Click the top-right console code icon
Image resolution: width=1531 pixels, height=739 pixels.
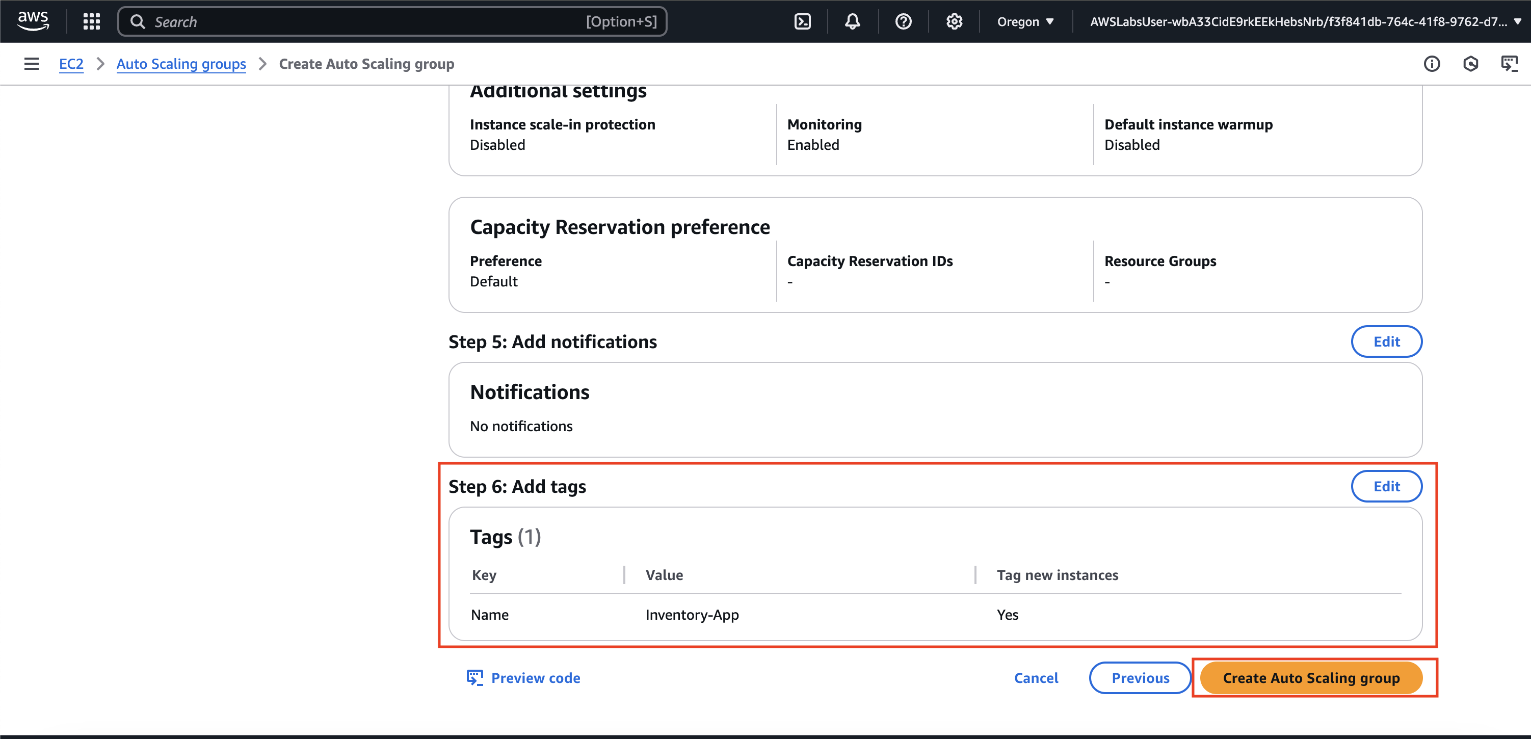tap(1509, 64)
